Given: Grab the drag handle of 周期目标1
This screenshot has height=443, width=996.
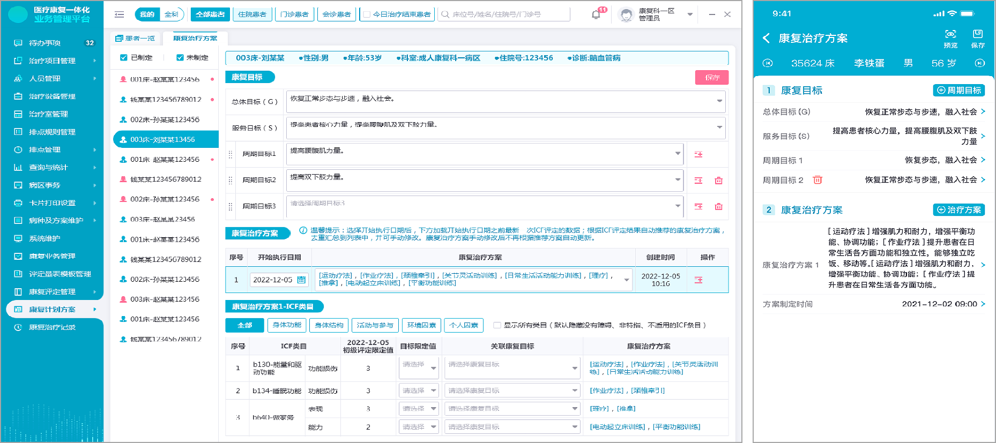Looking at the screenshot, I should point(231,154).
